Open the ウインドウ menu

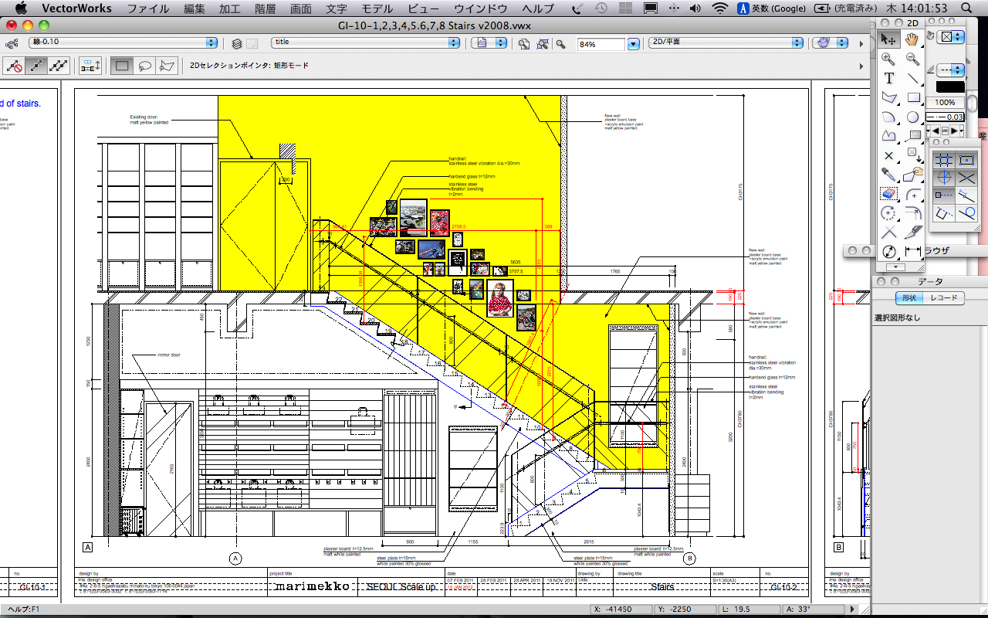pyautogui.click(x=480, y=8)
